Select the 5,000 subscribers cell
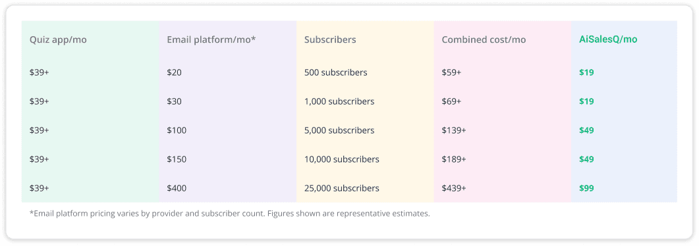Viewport: 699px width, 246px height. pos(339,130)
